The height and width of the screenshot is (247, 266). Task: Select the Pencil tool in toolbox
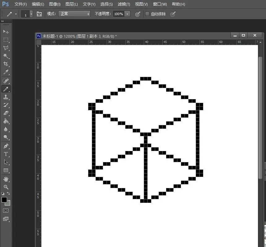point(6,89)
